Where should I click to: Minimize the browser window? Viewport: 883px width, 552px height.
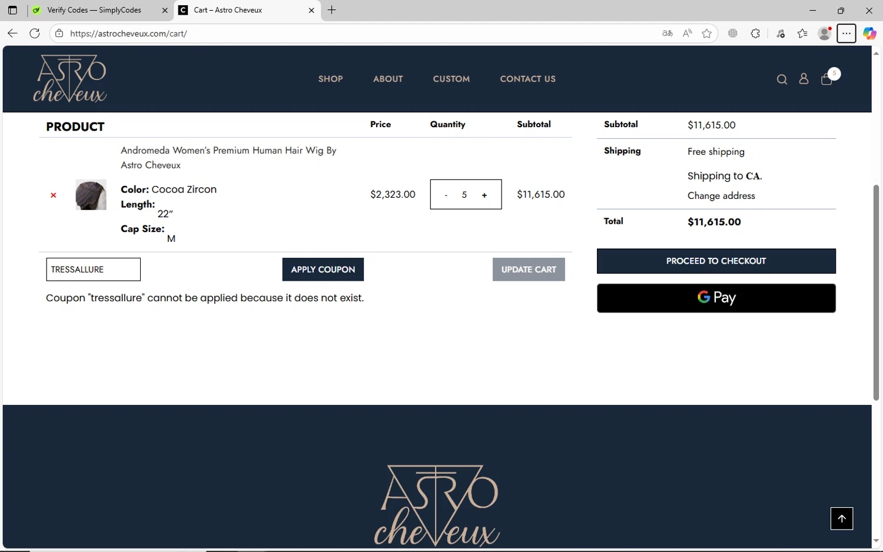(812, 10)
